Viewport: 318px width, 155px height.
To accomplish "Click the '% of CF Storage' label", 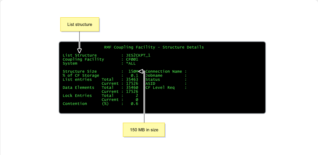I will pyautogui.click(x=81, y=75).
